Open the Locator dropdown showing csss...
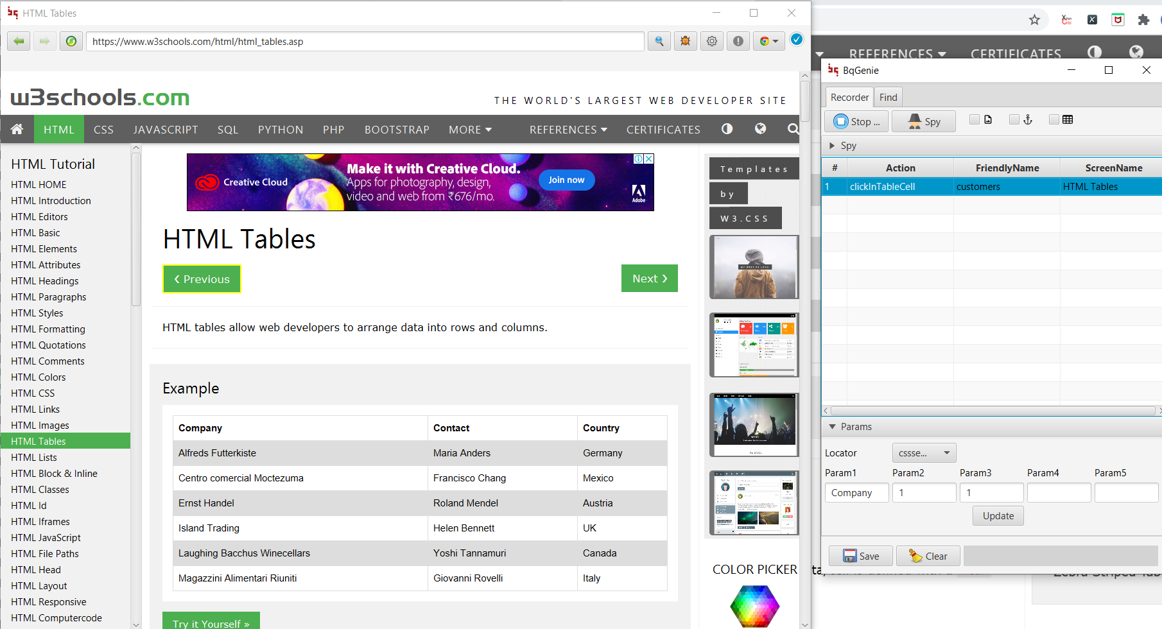 tap(924, 452)
